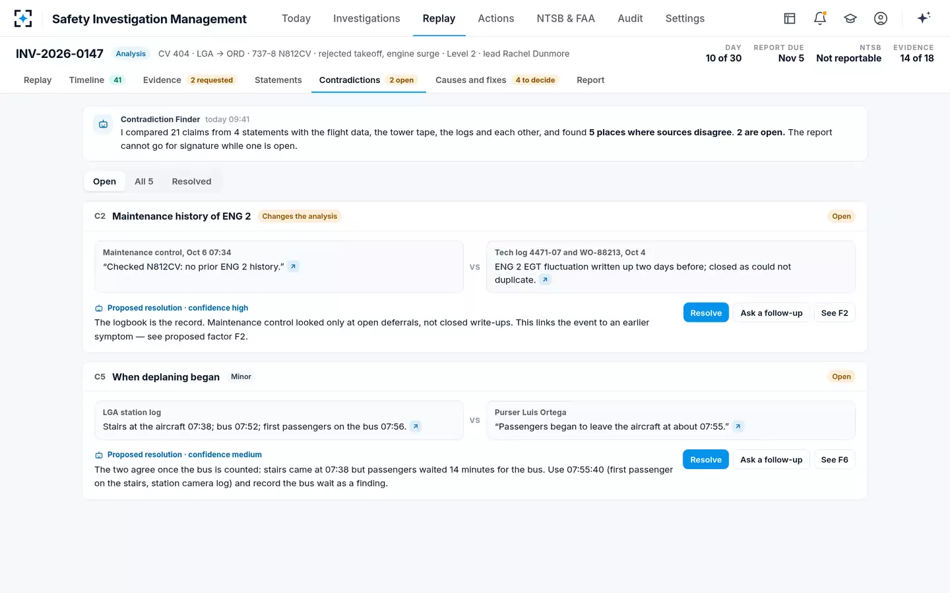Show All 5 contradictions
This screenshot has width=950, height=593.
(144, 181)
